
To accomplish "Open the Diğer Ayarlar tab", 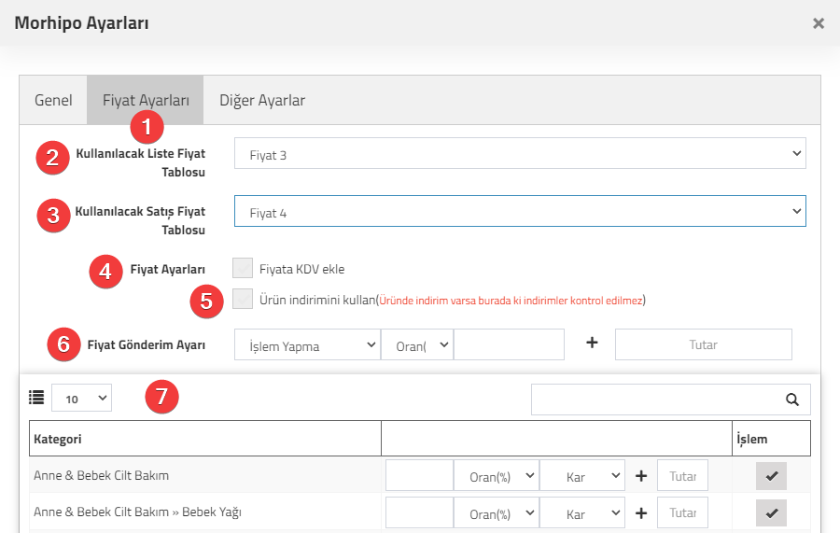I will coord(262,100).
